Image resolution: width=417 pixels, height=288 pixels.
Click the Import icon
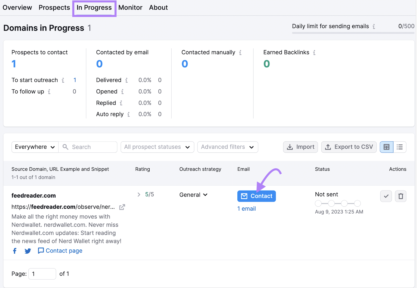pos(290,147)
